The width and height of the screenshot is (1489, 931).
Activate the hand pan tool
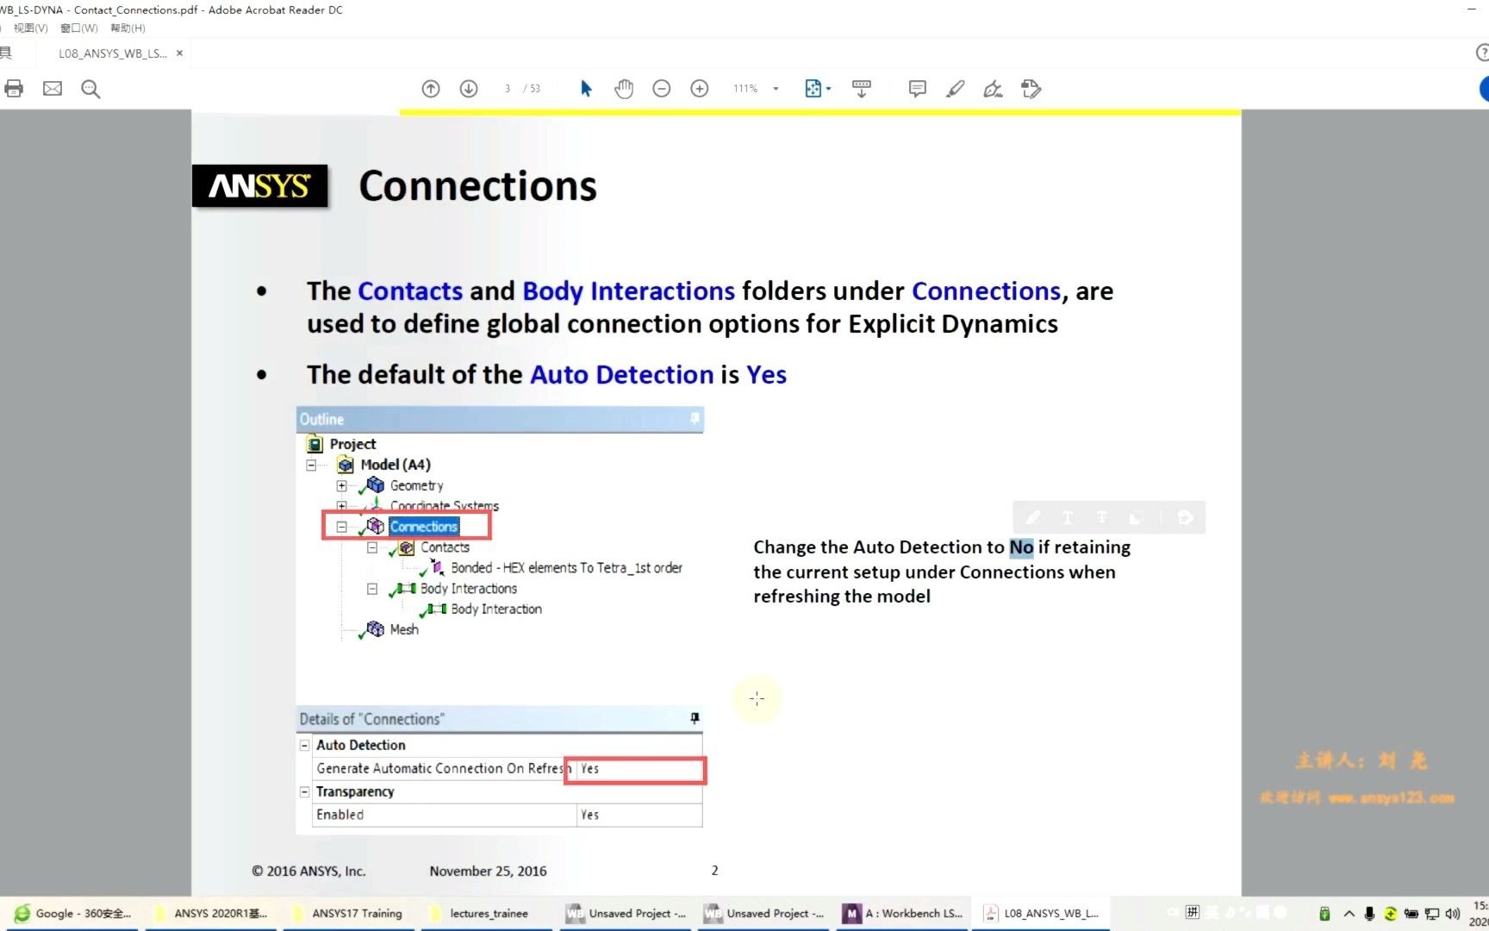pyautogui.click(x=624, y=89)
